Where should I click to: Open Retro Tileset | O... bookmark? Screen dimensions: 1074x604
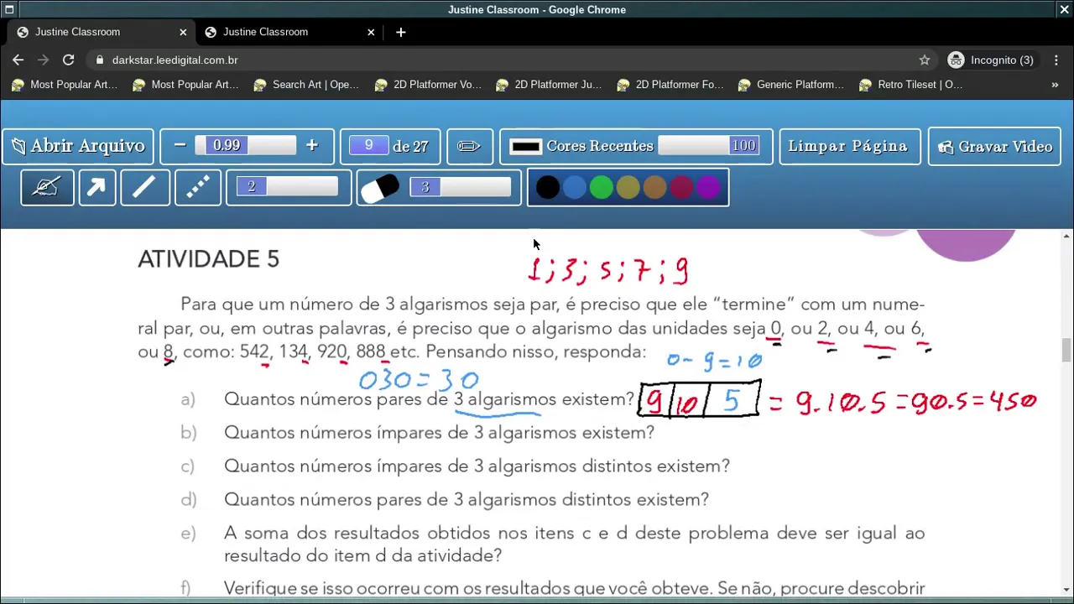(910, 85)
